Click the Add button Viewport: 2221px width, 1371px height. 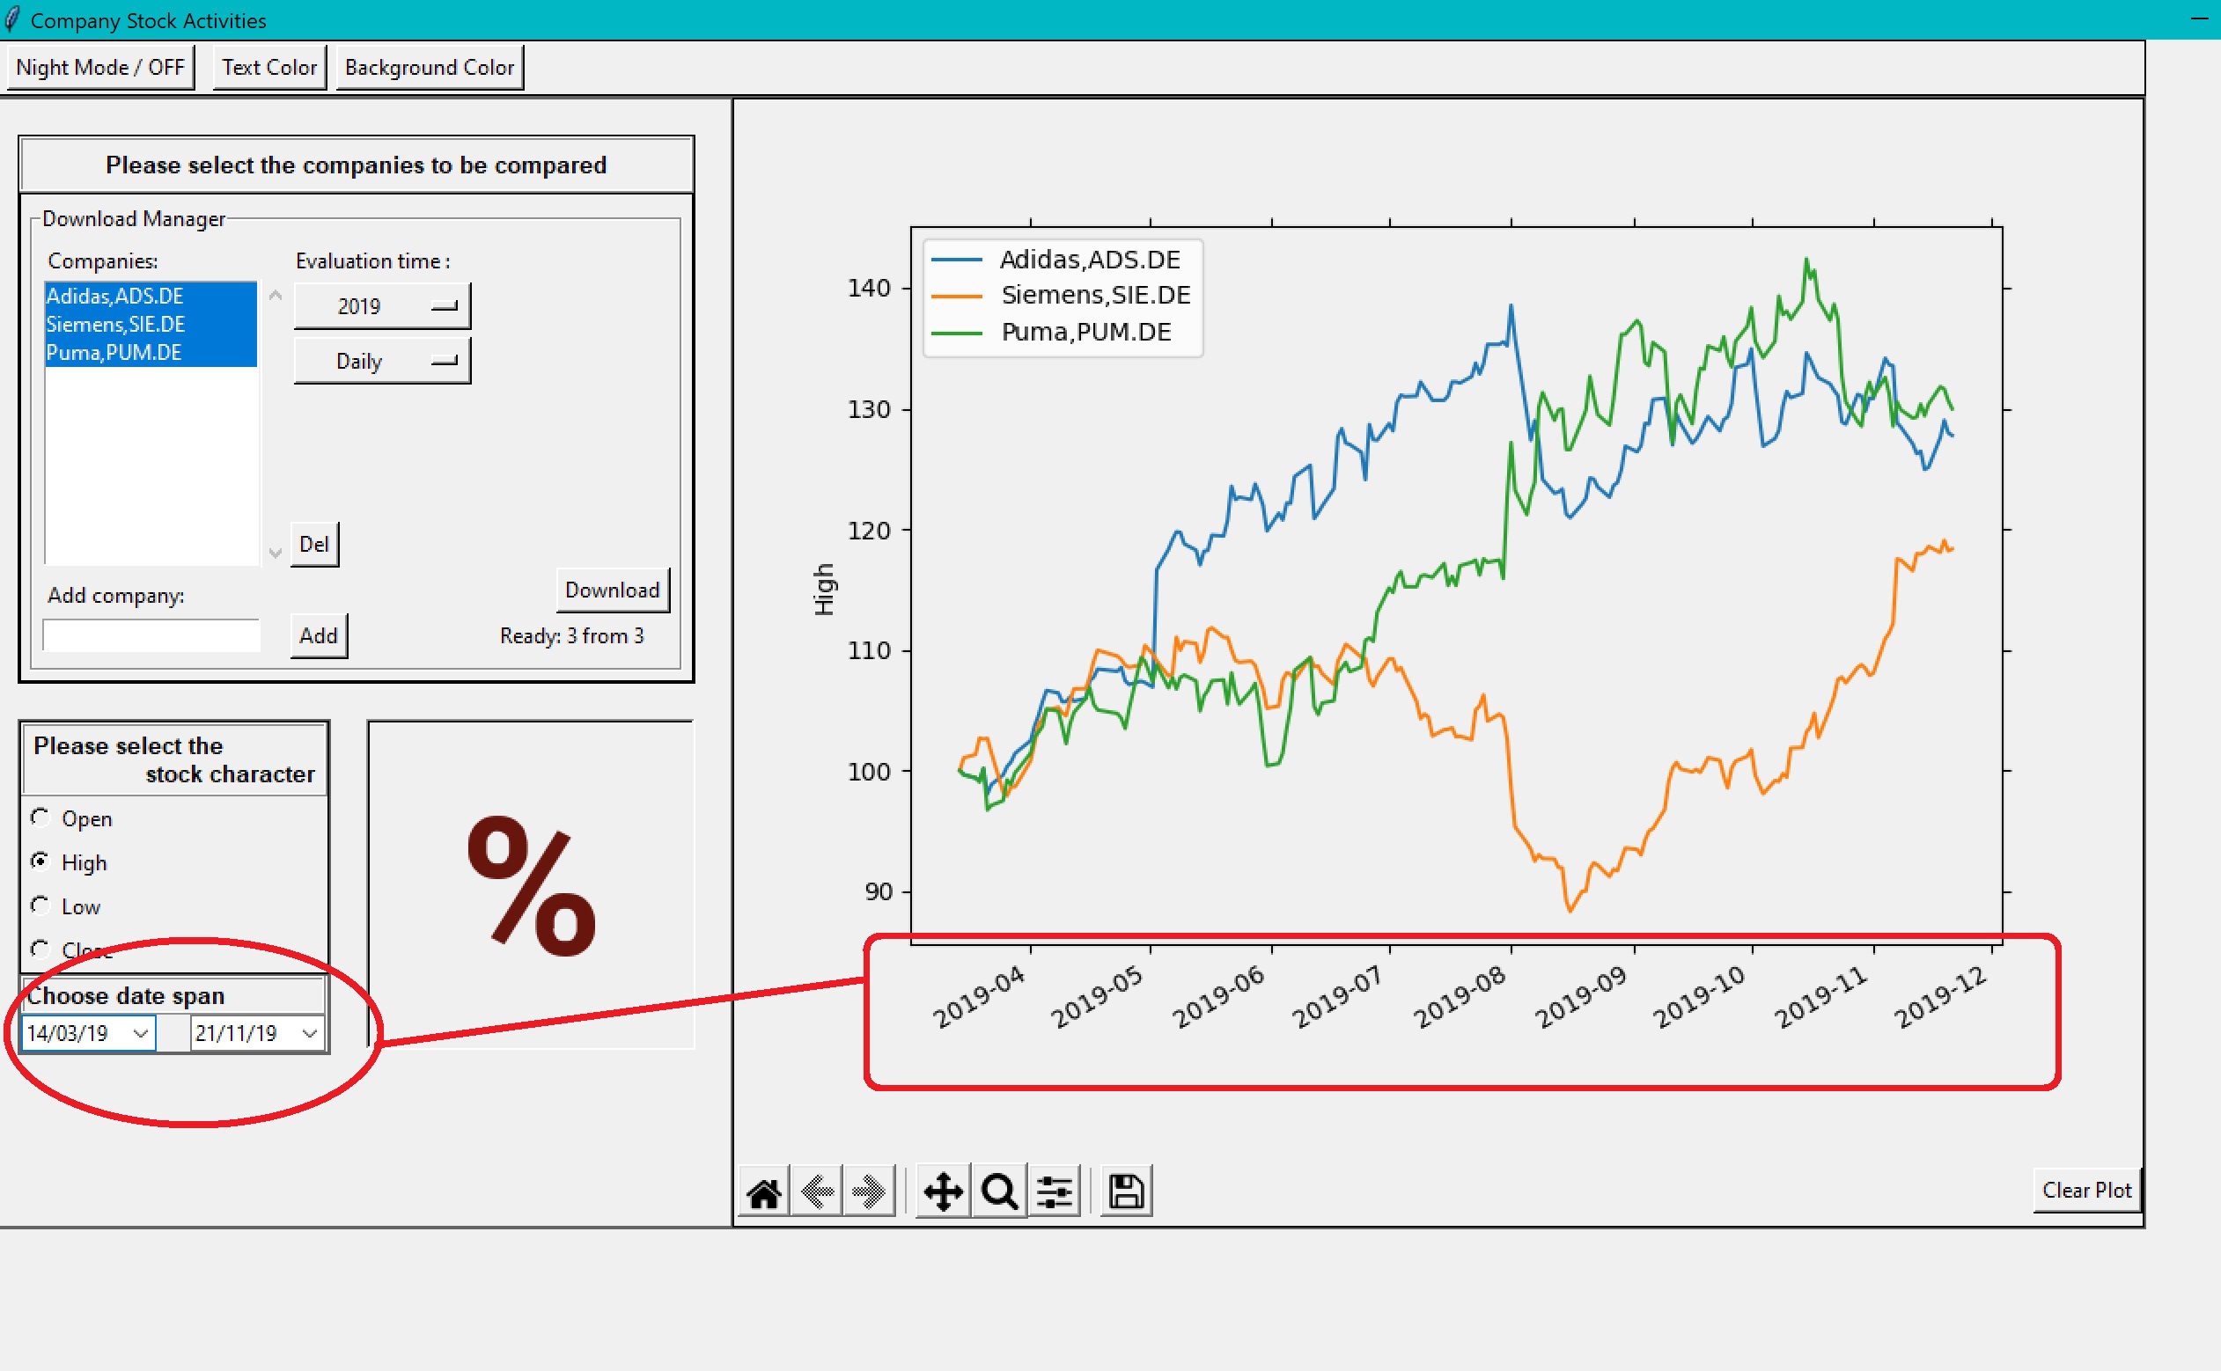(x=319, y=635)
